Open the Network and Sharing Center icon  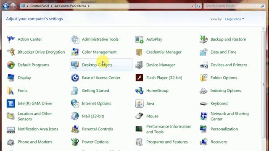point(203,116)
